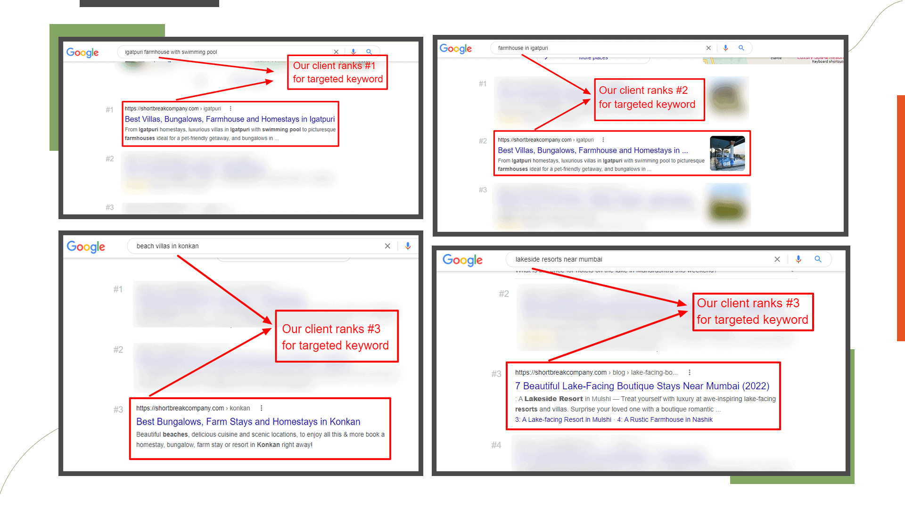Click the voice search mic in igatpuri farmhouse panel
905x509 pixels.
click(353, 52)
